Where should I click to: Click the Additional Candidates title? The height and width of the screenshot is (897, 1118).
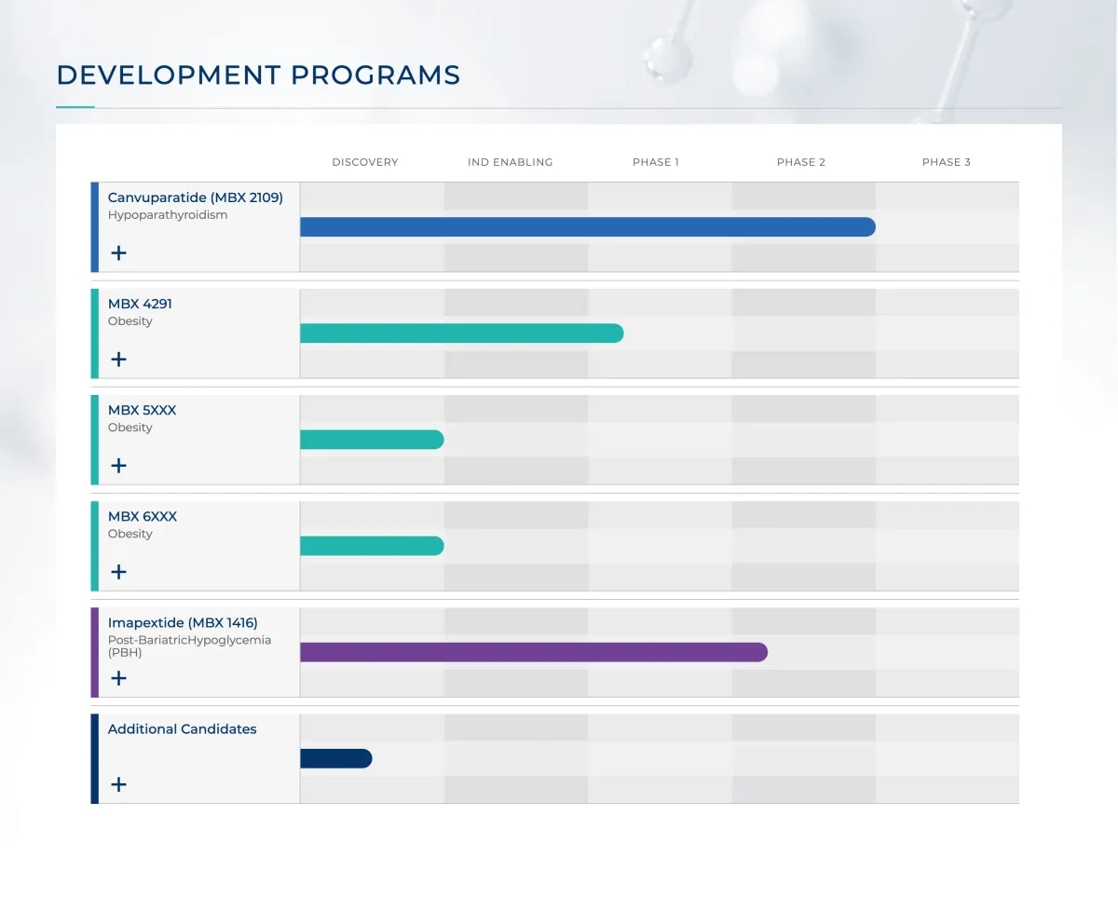(x=182, y=728)
